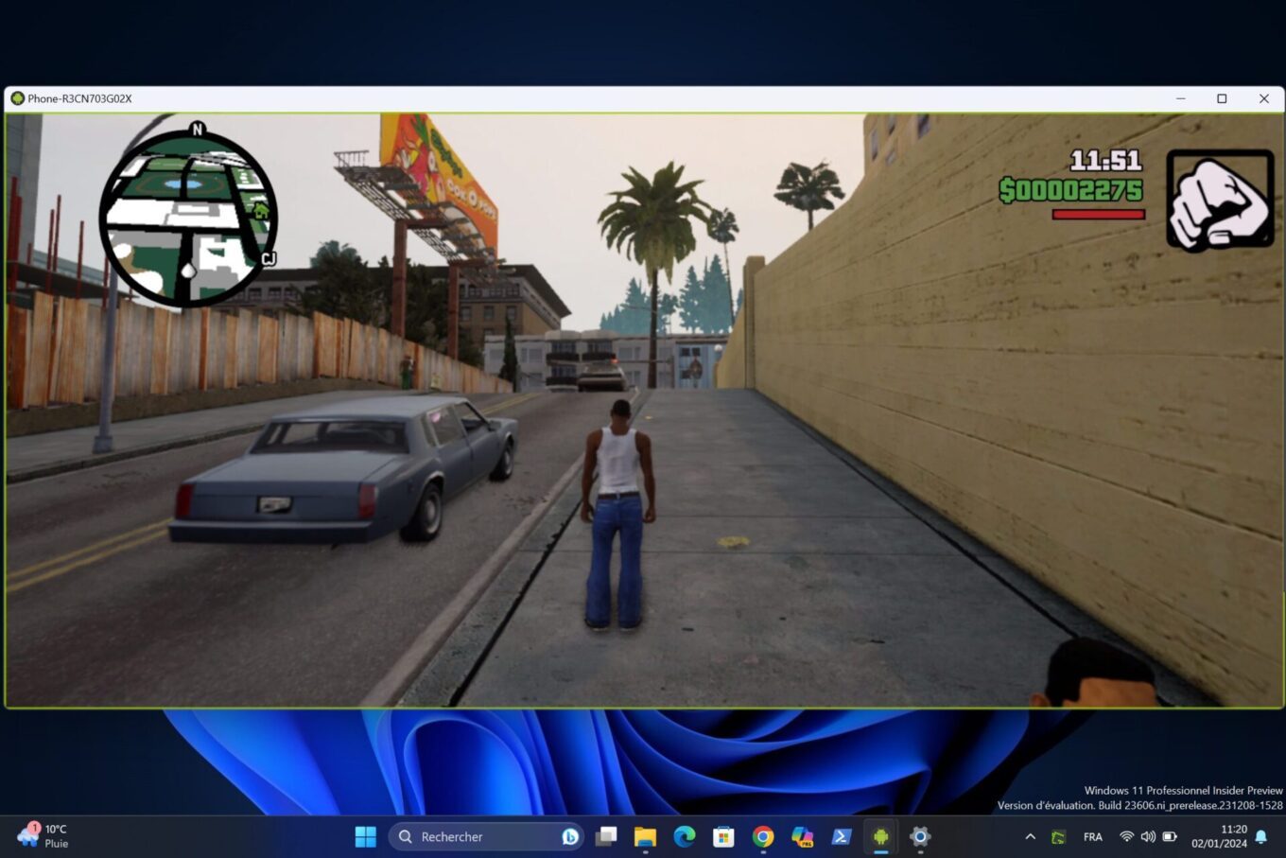Viewport: 1286px width, 858px height.
Task: Open the Windows Start menu
Action: [365, 836]
